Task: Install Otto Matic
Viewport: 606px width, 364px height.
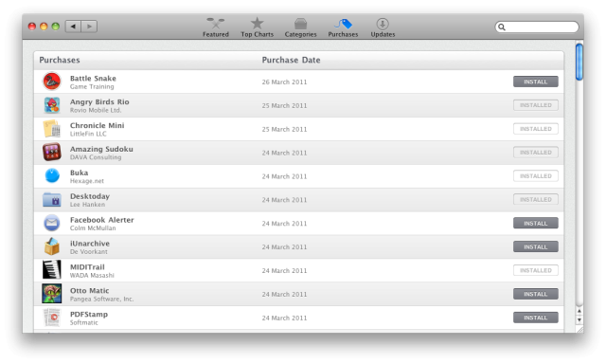Action: tap(535, 294)
